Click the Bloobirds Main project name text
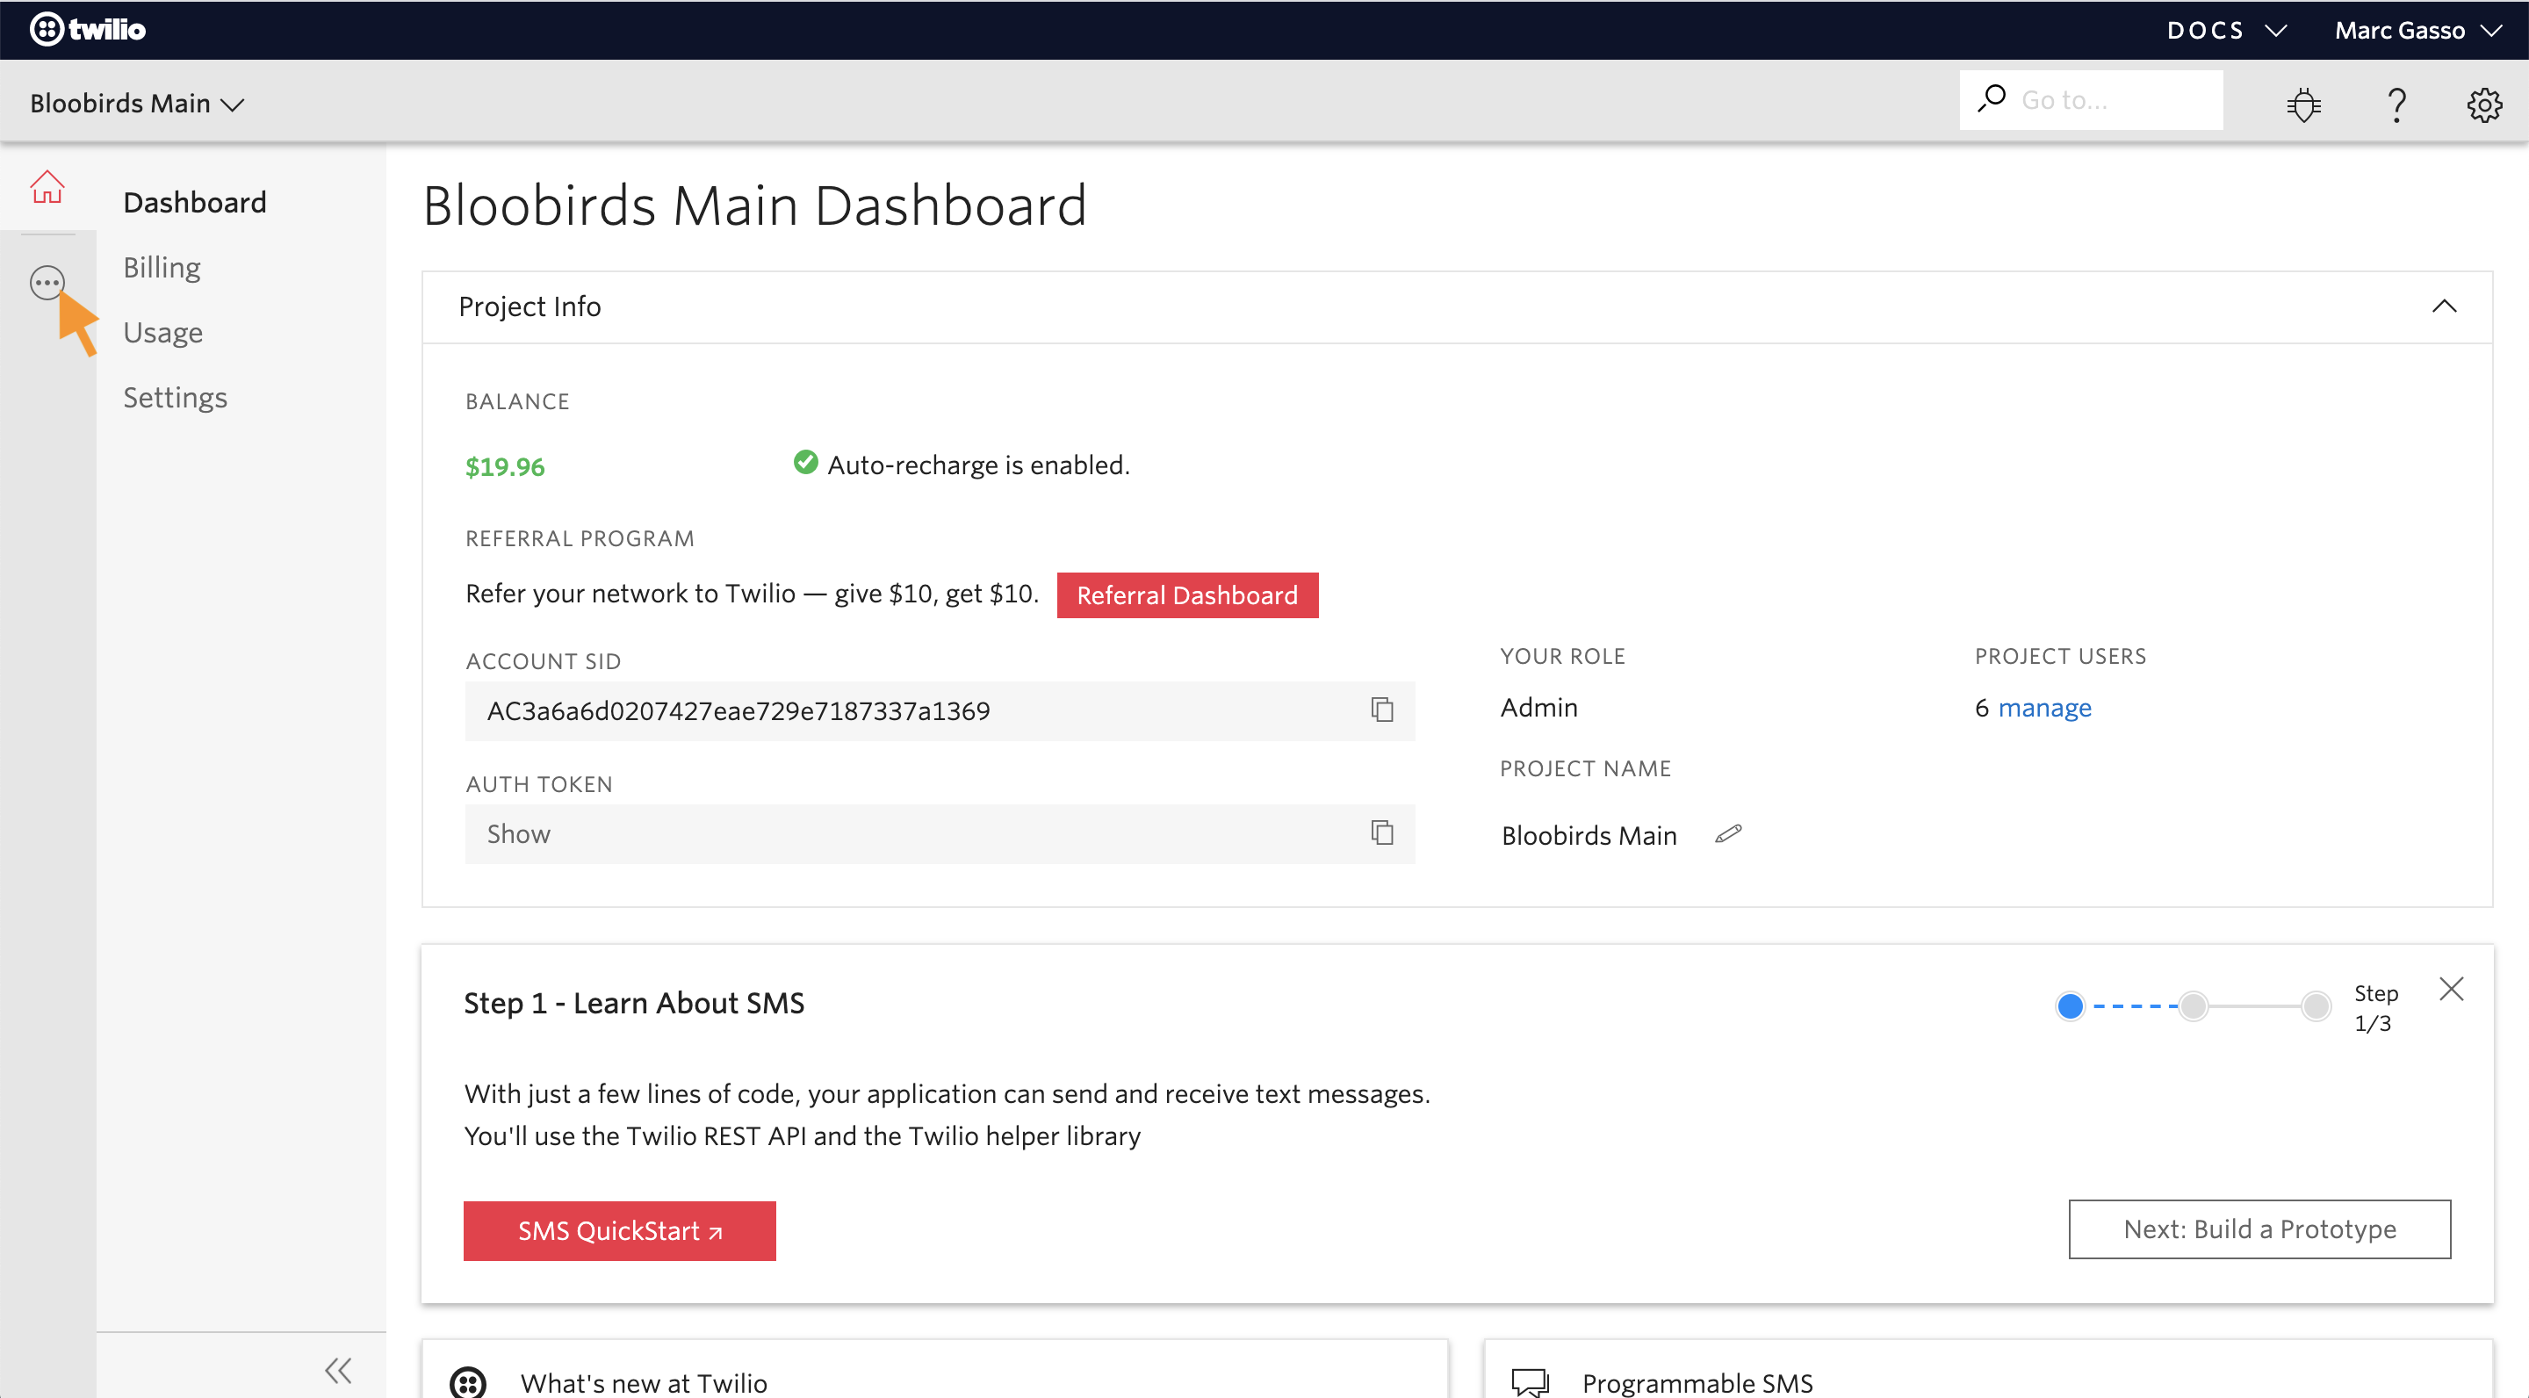 (1589, 835)
